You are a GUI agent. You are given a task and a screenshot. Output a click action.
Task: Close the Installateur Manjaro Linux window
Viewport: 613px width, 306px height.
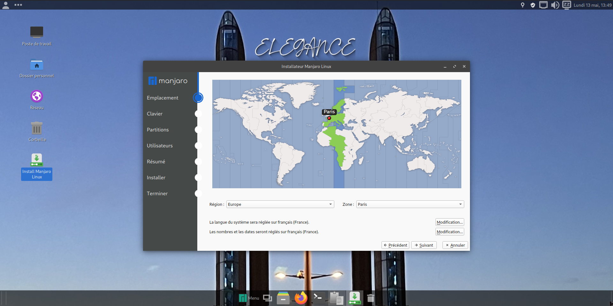pos(464,66)
